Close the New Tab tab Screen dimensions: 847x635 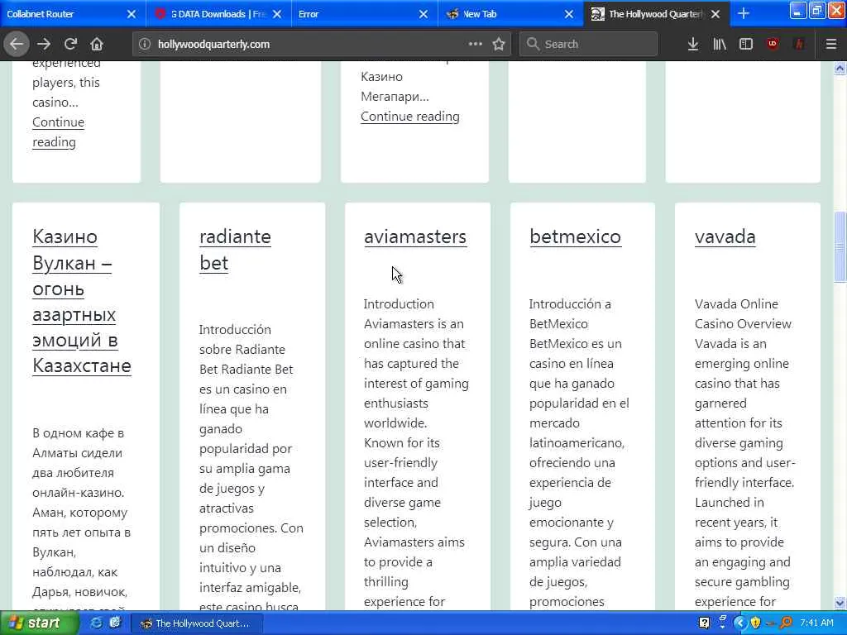pyautogui.click(x=569, y=14)
